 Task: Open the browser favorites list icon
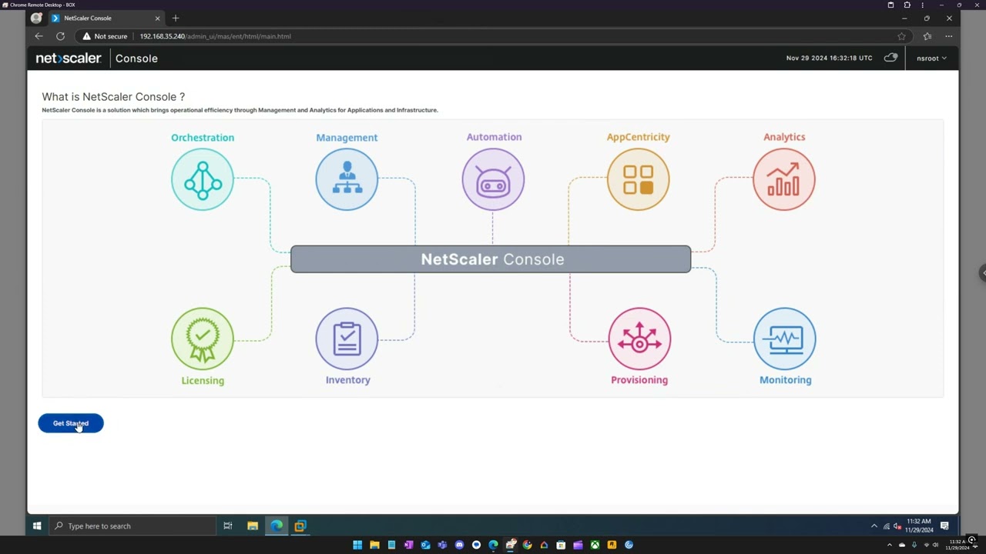coord(927,36)
